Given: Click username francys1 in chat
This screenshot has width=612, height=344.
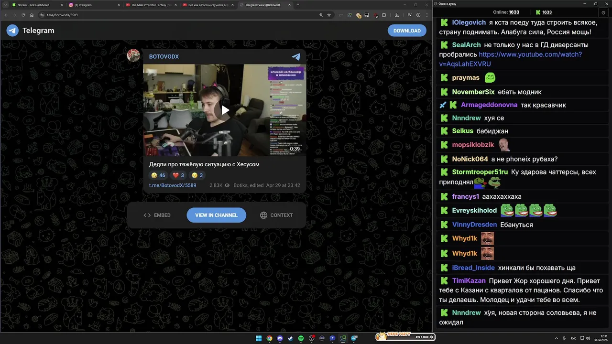Looking at the screenshot, I should (x=466, y=196).
